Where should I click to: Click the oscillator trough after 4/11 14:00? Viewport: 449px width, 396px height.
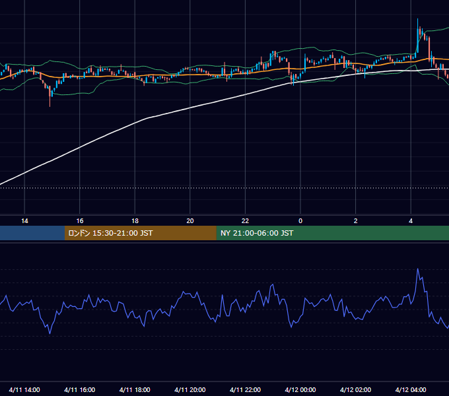tap(50, 333)
